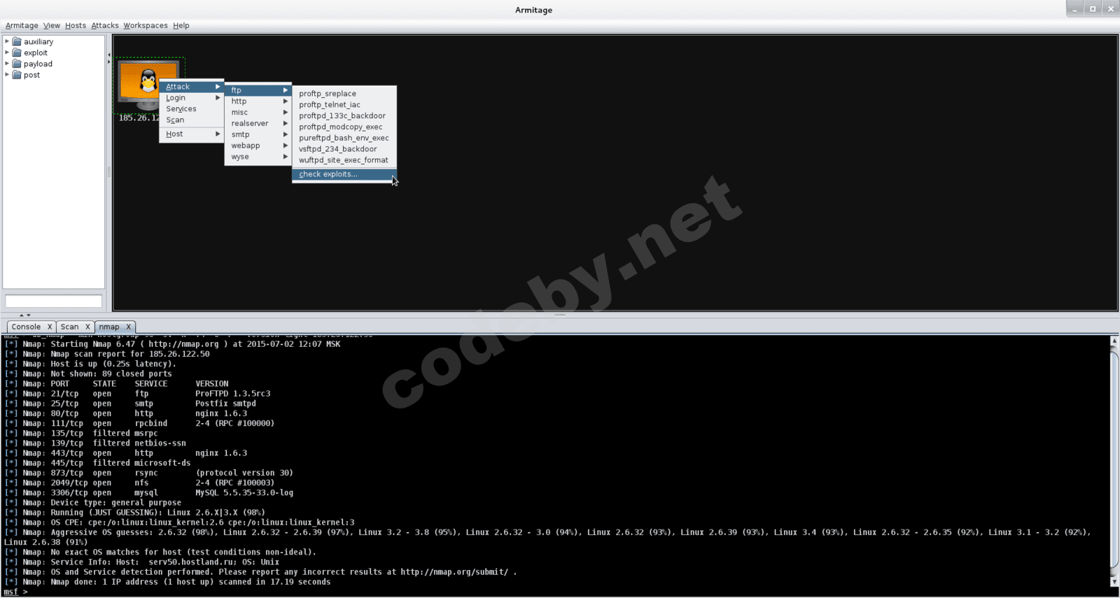The image size is (1120, 598).
Task: Launch the proftp_sreplace exploit
Action: coord(344,94)
